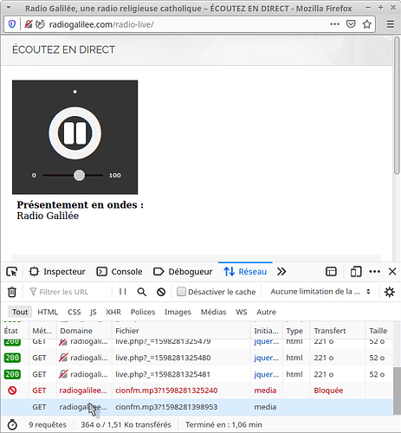The width and height of the screenshot is (401, 433).
Task: Sort by Transfert column header
Action: coord(337,331)
